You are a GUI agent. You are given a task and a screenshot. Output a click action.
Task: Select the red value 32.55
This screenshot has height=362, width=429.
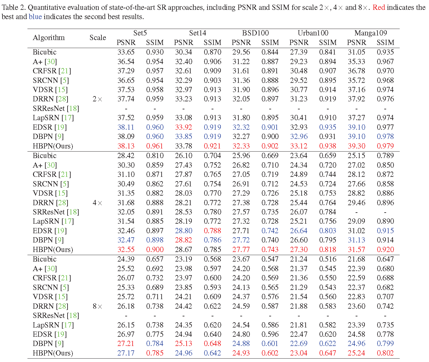tap(126, 250)
